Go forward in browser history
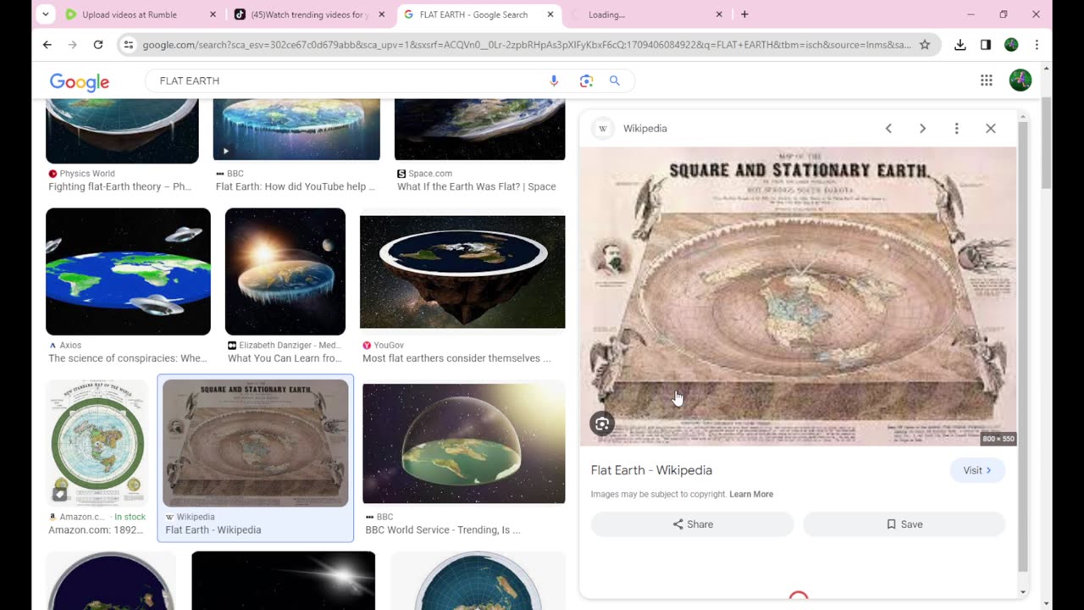1084x610 pixels. tap(73, 45)
